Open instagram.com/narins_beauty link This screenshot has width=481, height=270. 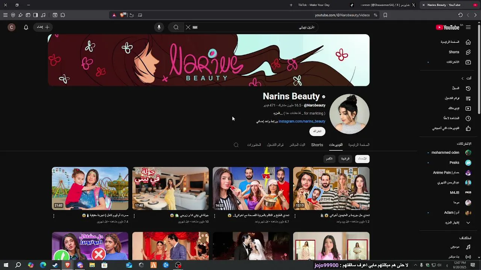click(x=302, y=121)
